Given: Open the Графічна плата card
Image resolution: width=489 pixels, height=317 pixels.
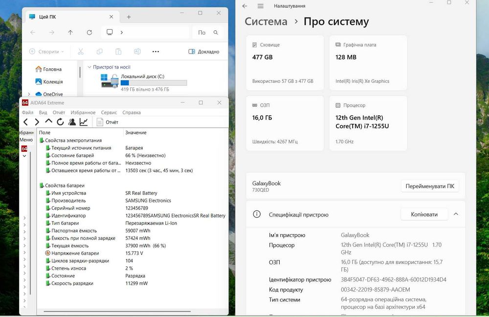Looking at the screenshot, I should pos(368,63).
